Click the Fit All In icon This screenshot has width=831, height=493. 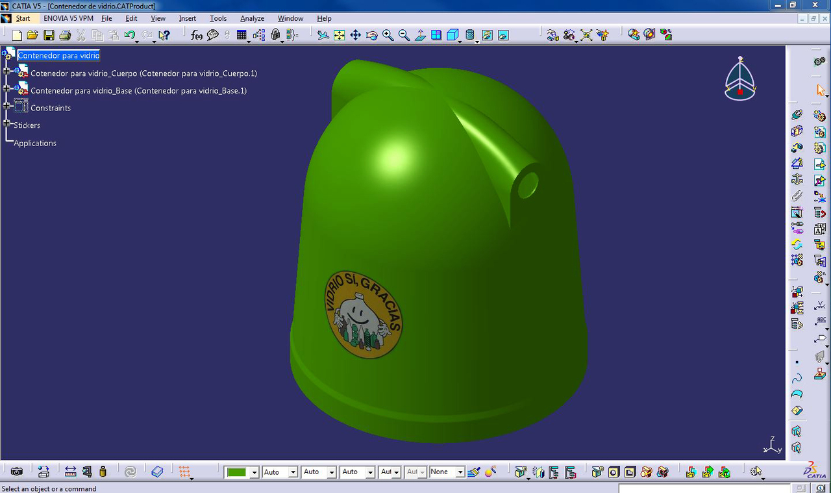[x=340, y=35]
